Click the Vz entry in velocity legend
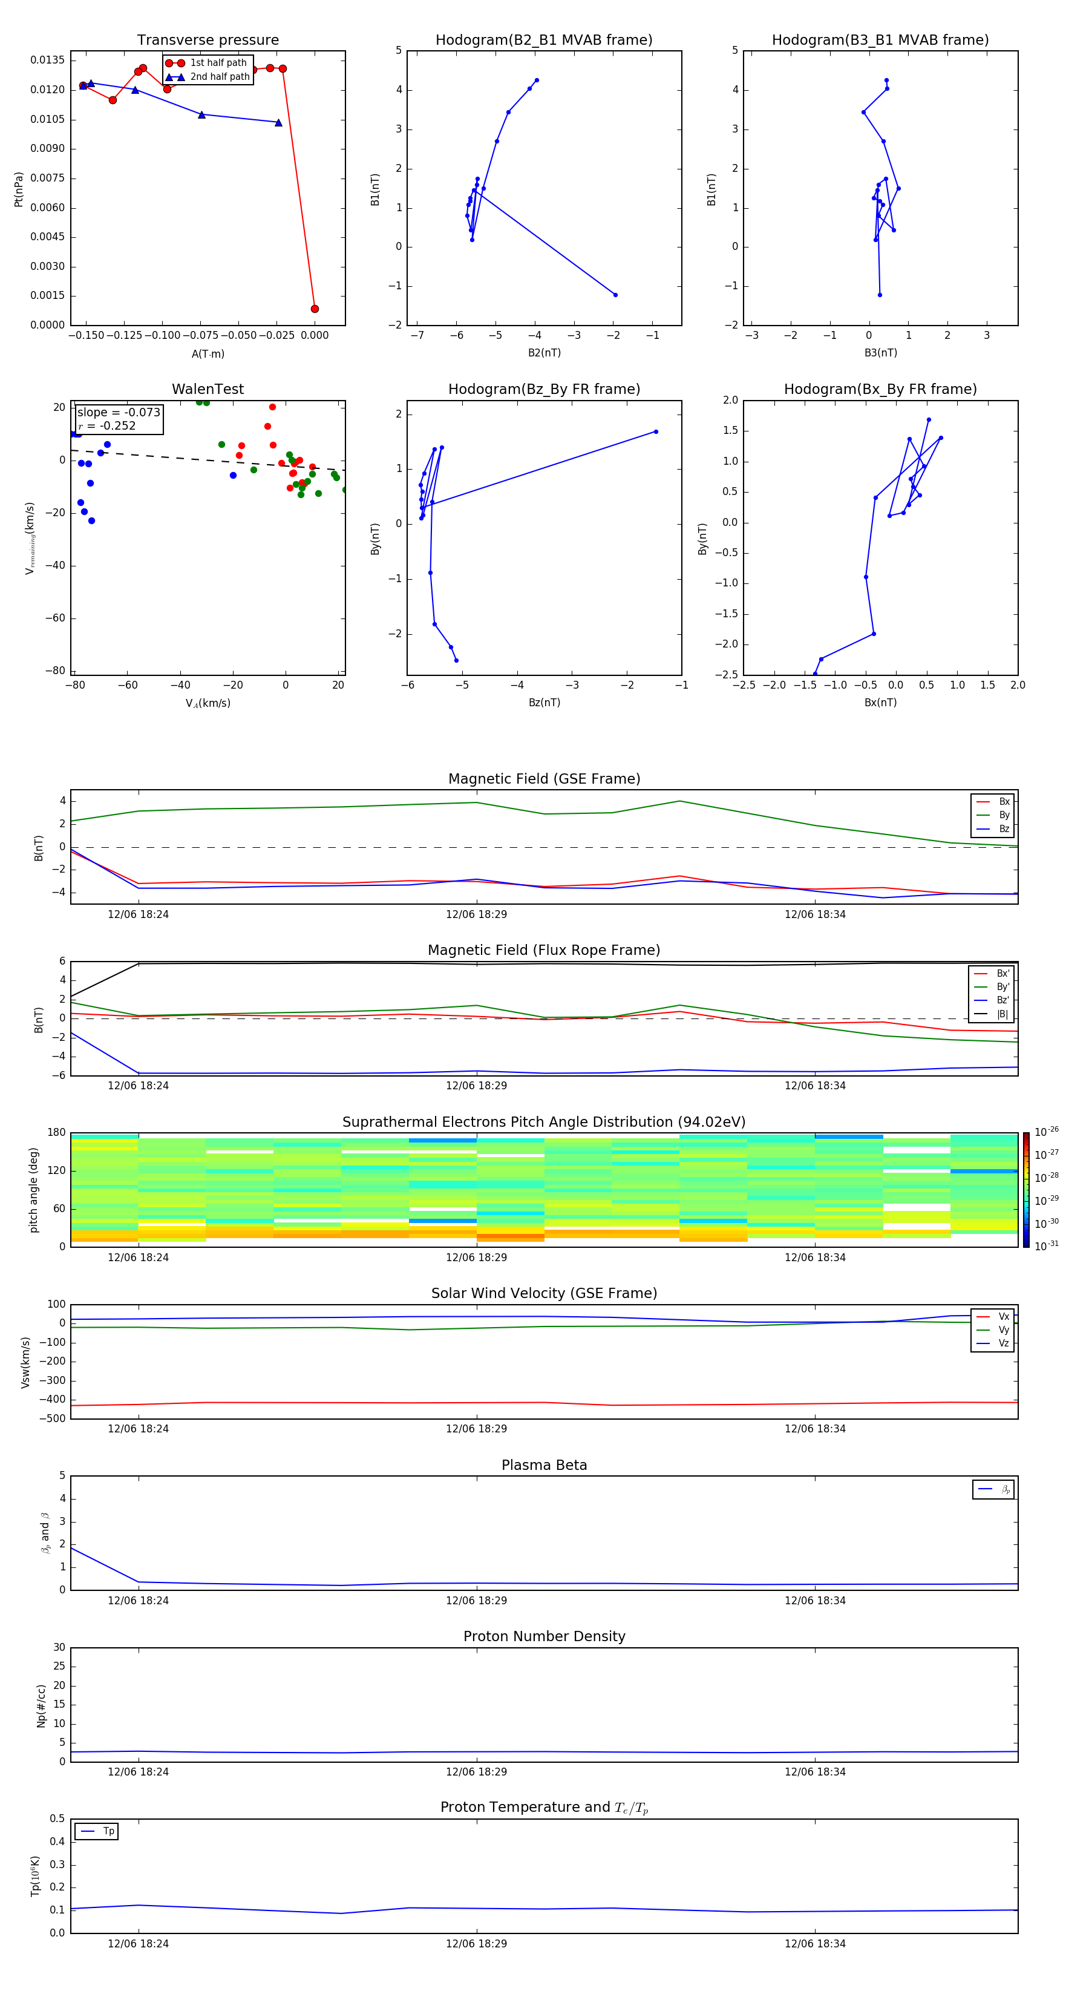Image resolution: width=1089 pixels, height=1997 pixels. pyautogui.click(x=993, y=1343)
